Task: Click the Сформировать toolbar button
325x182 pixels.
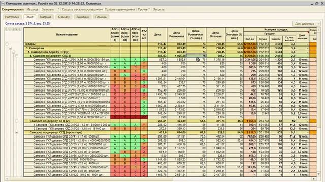Action: (x=13, y=9)
